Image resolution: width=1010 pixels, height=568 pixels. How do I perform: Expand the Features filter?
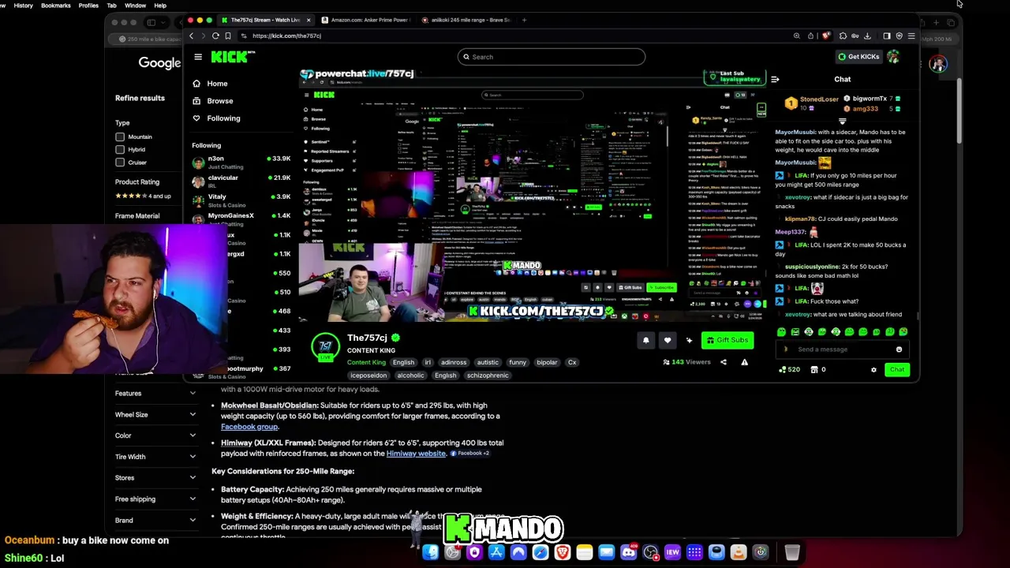(x=155, y=394)
